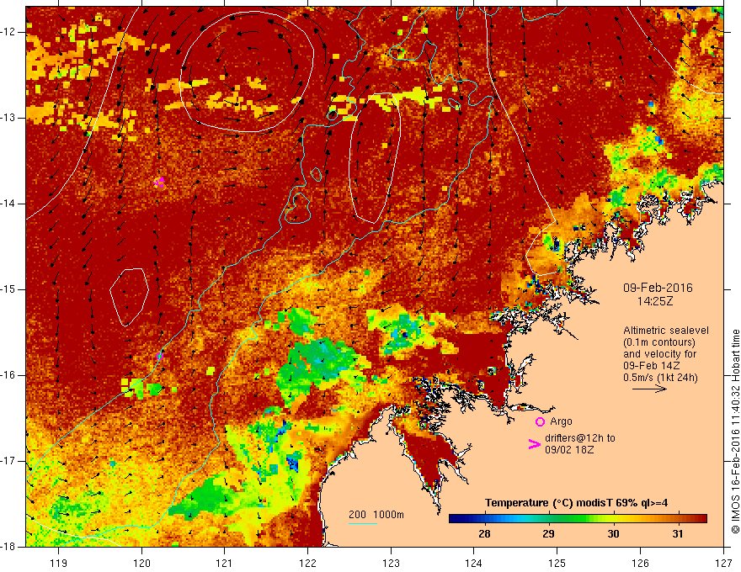This screenshot has width=741, height=572.
Task: Click the latitude axis label -17
Action: pos(9,461)
